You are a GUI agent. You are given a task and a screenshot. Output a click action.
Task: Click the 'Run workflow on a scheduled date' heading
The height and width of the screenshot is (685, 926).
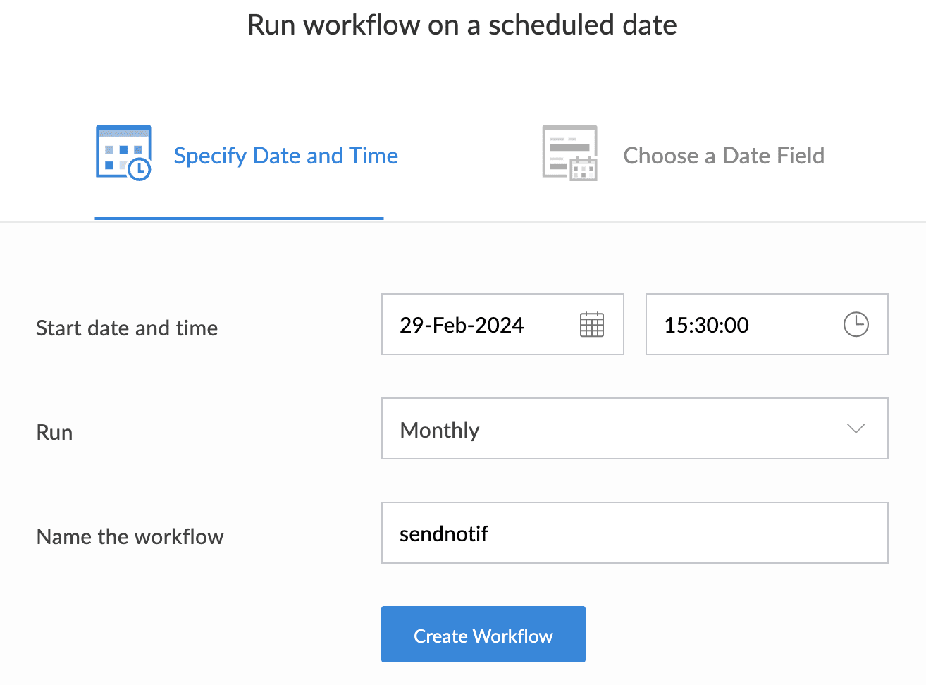462,25
